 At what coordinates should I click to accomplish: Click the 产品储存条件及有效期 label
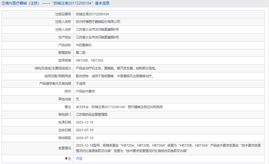pyautogui.click(x=55, y=84)
